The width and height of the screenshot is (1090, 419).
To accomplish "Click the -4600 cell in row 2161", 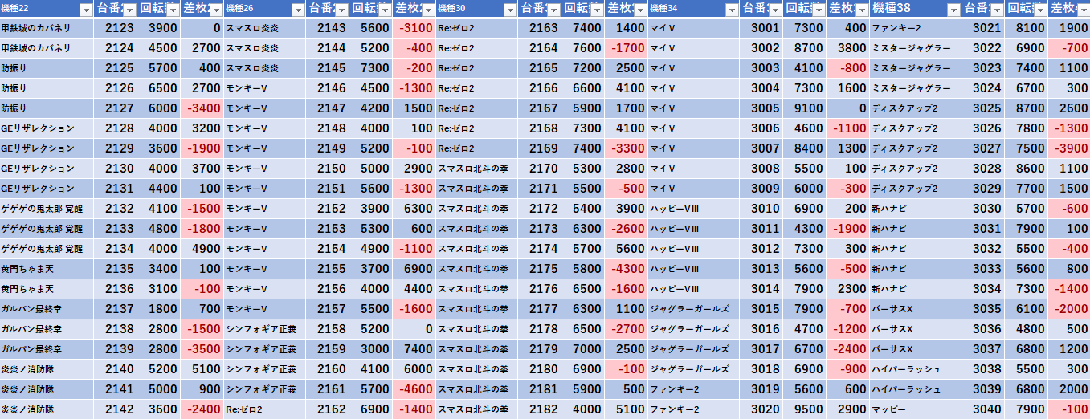I will (414, 389).
